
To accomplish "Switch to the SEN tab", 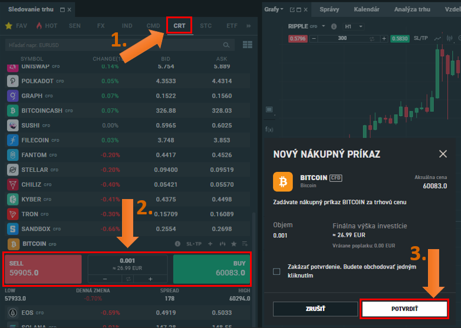I will click(x=75, y=26).
